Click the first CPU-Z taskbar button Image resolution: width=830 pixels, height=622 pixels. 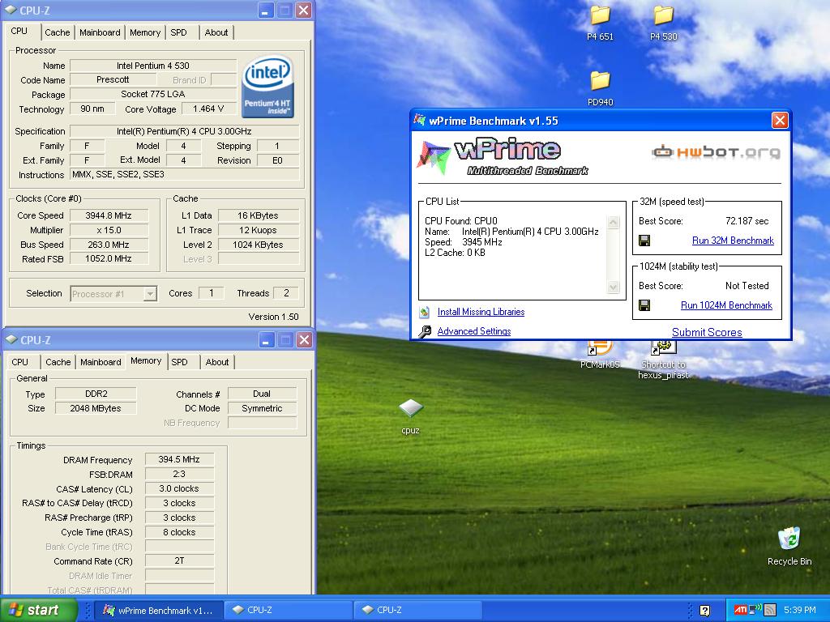[x=289, y=611]
